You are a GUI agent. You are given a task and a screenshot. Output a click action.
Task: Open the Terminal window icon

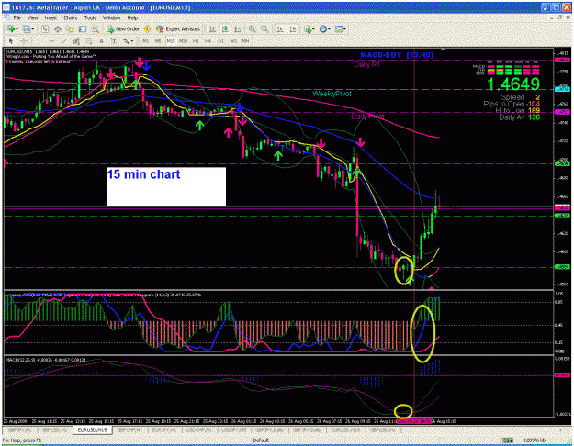pos(83,29)
